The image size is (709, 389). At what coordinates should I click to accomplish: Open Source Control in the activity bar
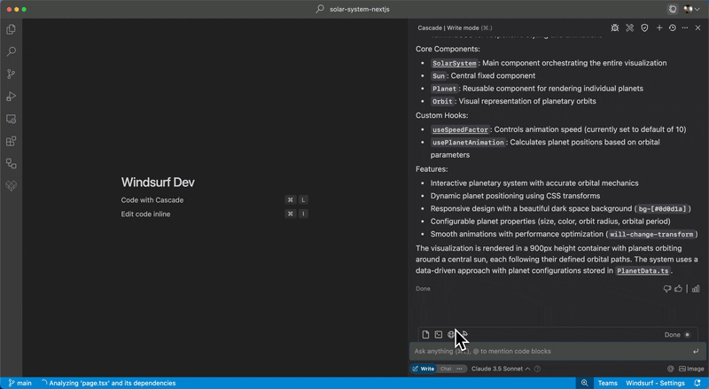12,74
